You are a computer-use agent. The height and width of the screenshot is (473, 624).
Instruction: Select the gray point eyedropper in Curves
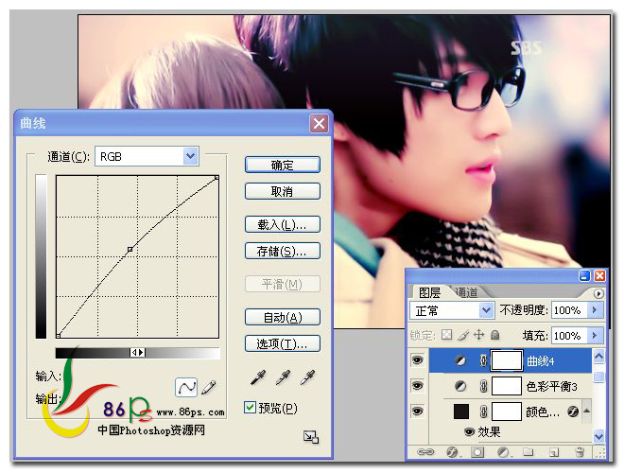click(x=283, y=377)
